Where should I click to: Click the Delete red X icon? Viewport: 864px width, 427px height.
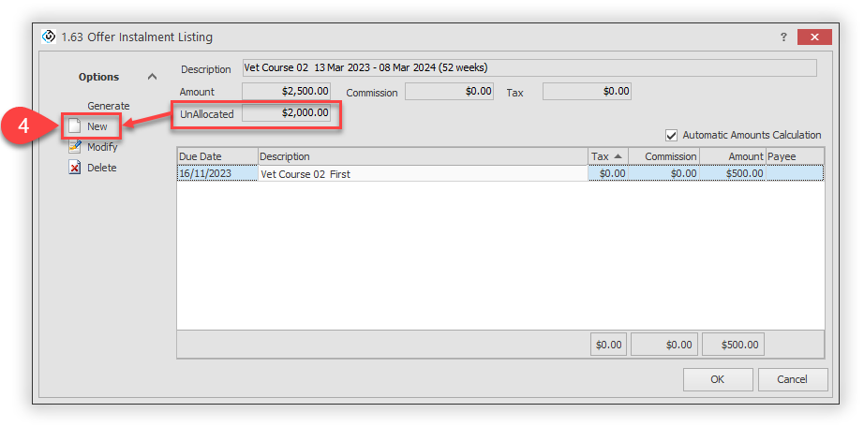[74, 168]
